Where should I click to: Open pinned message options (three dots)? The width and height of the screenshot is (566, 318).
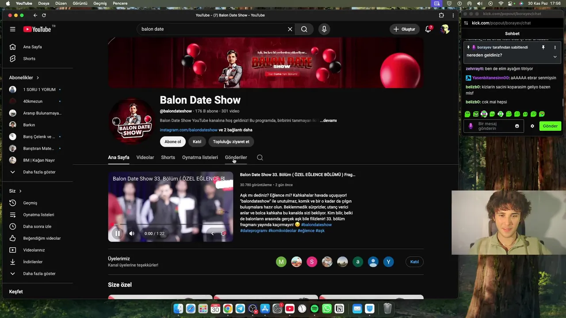click(x=555, y=47)
